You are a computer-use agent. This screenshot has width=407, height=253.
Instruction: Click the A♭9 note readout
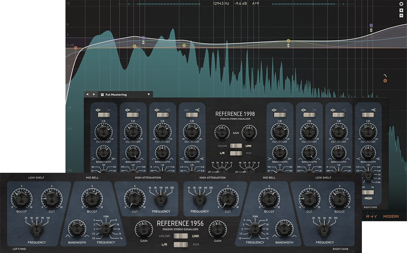255,4
